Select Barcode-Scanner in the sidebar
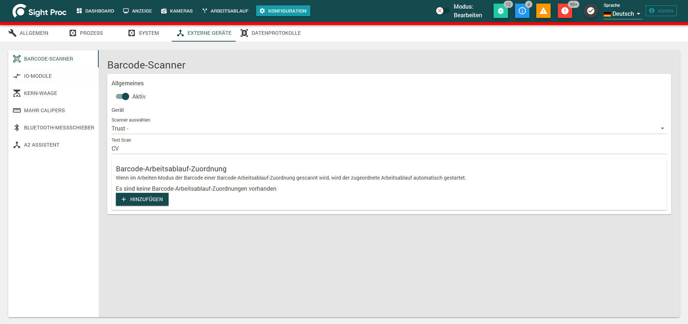This screenshot has width=688, height=324. click(x=53, y=59)
